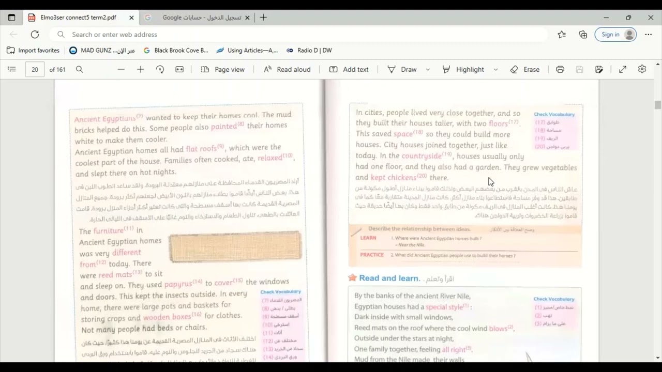Select the Add text tool
Screen dimensions: 662x372
click(349, 69)
